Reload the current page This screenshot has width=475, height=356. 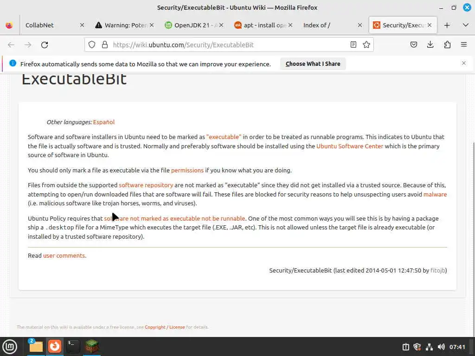pyautogui.click(x=45, y=45)
